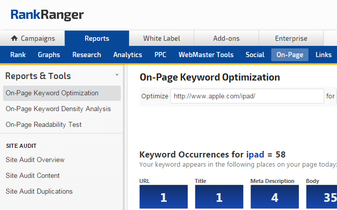Click the Meta Description count tile

[x=274, y=197]
